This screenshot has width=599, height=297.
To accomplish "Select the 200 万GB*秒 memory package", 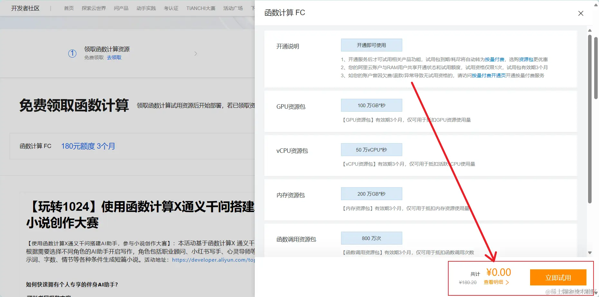I will click(371, 193).
